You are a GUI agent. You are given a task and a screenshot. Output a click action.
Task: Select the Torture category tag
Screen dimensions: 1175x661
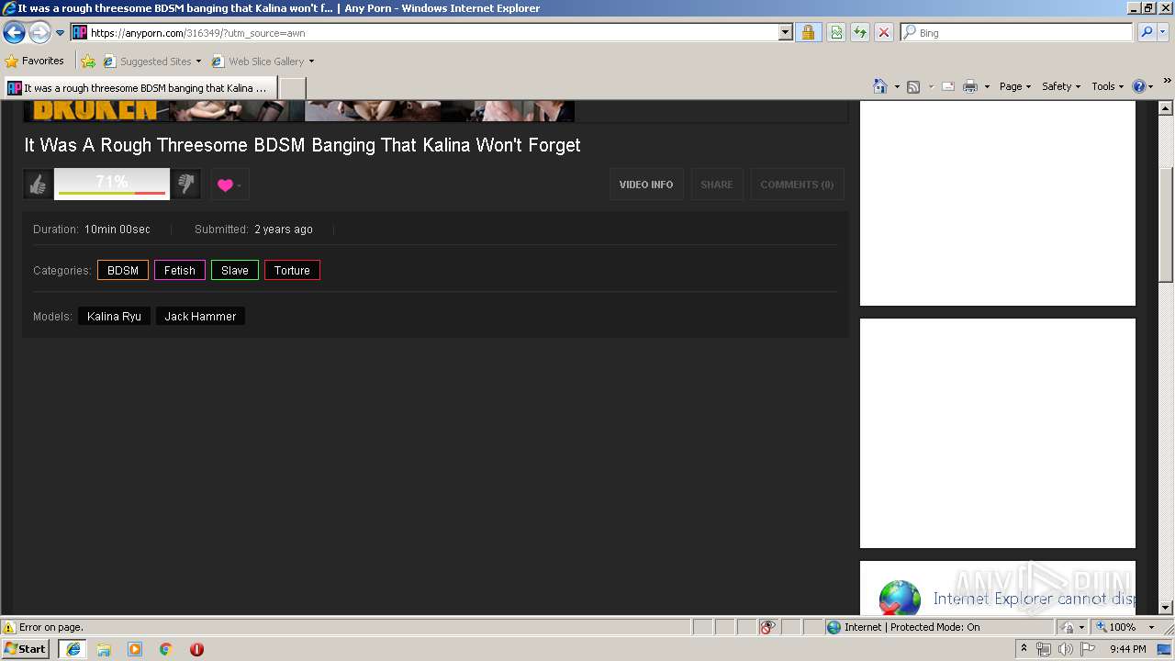point(292,271)
